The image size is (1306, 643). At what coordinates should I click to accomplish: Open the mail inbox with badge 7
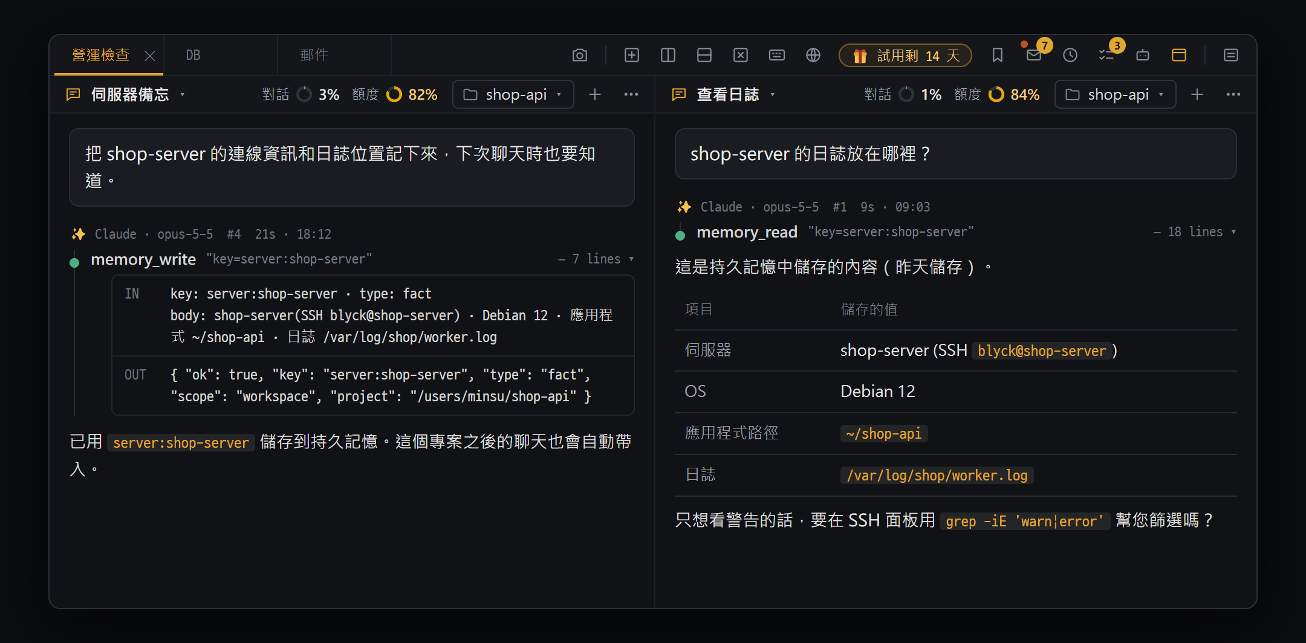(x=1034, y=56)
